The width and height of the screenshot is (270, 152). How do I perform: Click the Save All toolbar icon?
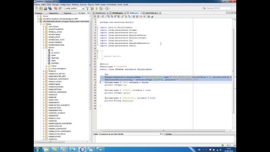point(50,8)
